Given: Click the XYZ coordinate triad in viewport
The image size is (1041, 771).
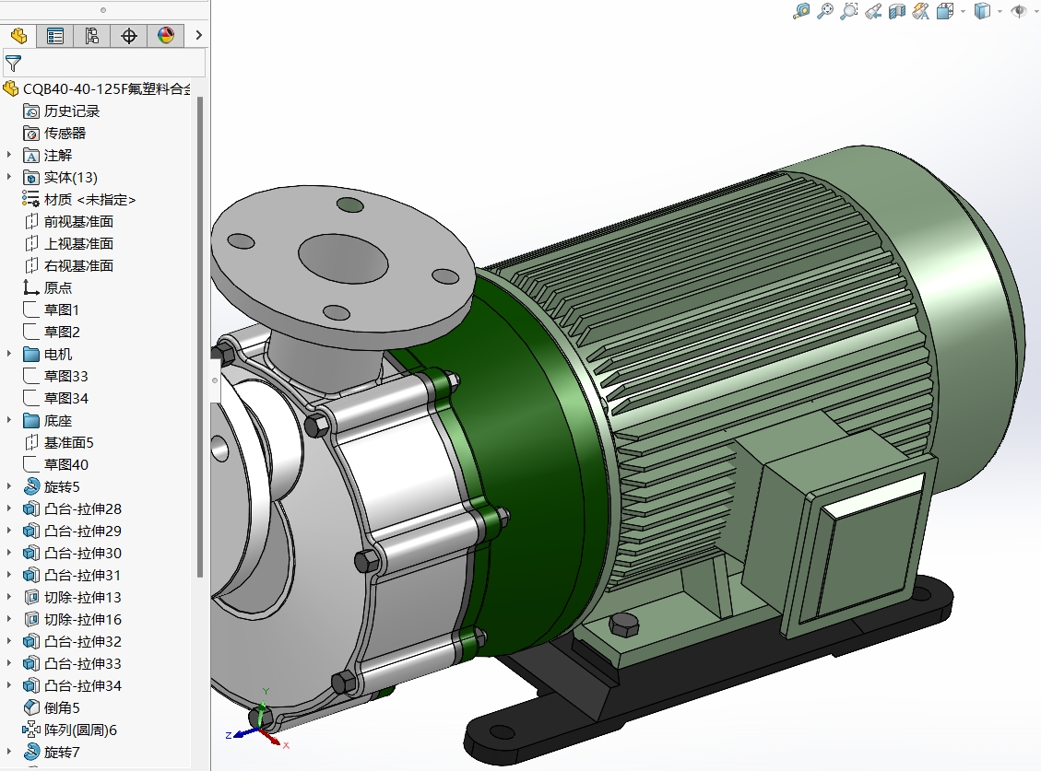Looking at the screenshot, I should (258, 720).
